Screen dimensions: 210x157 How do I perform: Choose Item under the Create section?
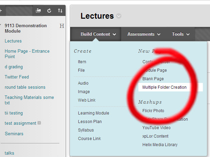82,62
